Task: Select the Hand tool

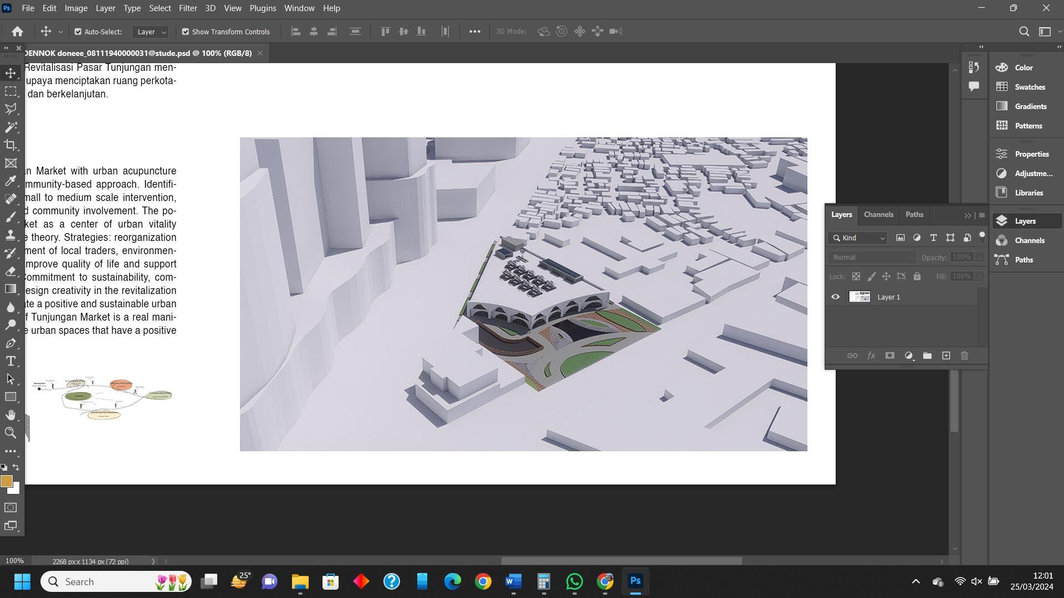Action: (11, 415)
